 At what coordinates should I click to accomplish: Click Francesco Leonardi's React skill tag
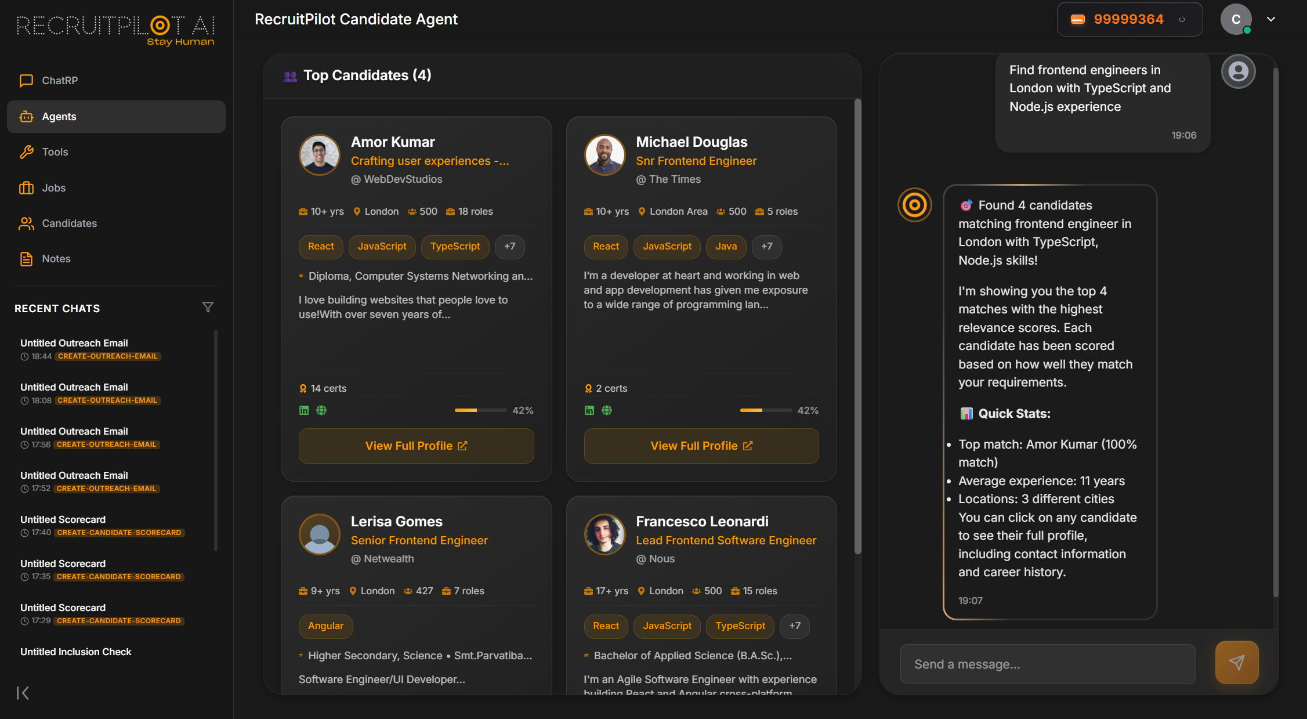pos(606,626)
